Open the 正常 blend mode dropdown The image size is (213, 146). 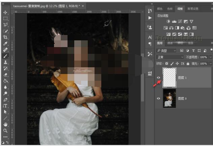tap(170, 57)
